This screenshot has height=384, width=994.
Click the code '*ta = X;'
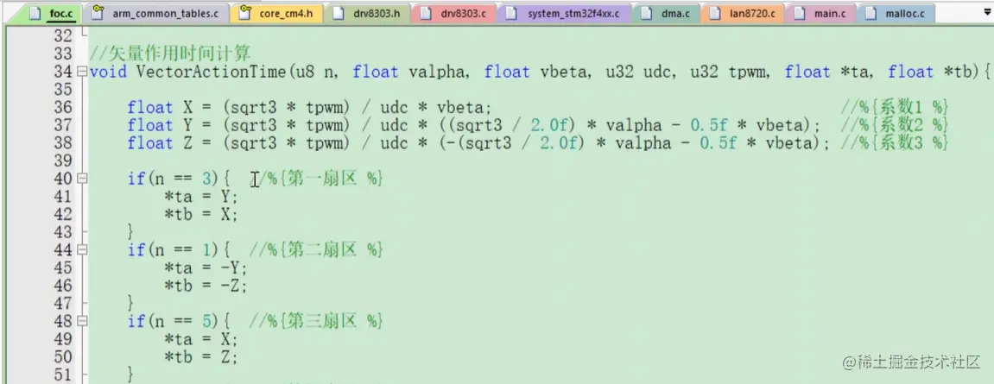click(x=200, y=338)
